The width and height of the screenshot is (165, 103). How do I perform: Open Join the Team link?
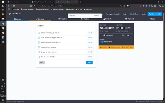pyautogui.click(x=134, y=14)
